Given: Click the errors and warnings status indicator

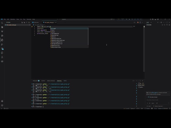Looking at the screenshot, I should (x=6, y=109).
